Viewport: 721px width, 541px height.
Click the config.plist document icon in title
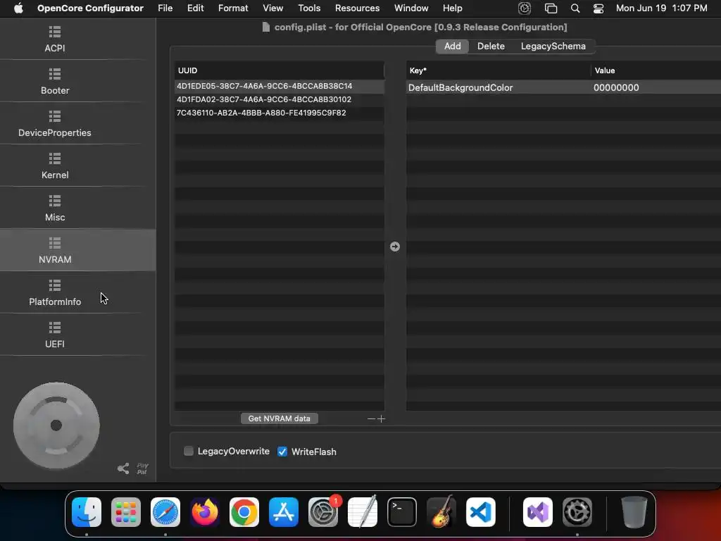pos(265,27)
